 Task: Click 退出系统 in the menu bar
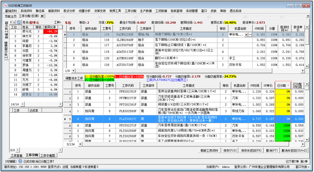236,11
